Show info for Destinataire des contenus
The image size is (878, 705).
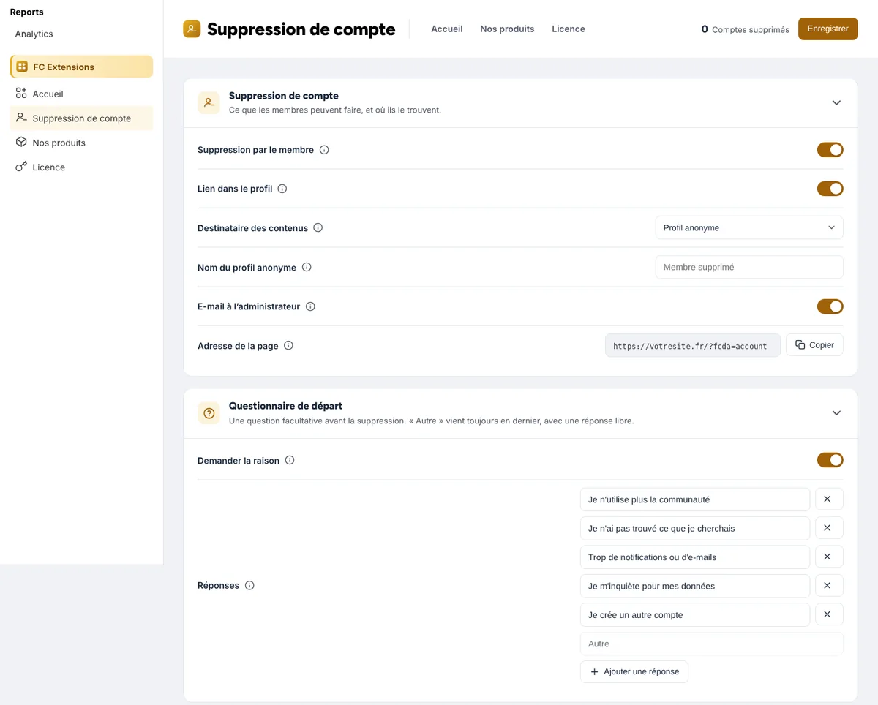318,227
